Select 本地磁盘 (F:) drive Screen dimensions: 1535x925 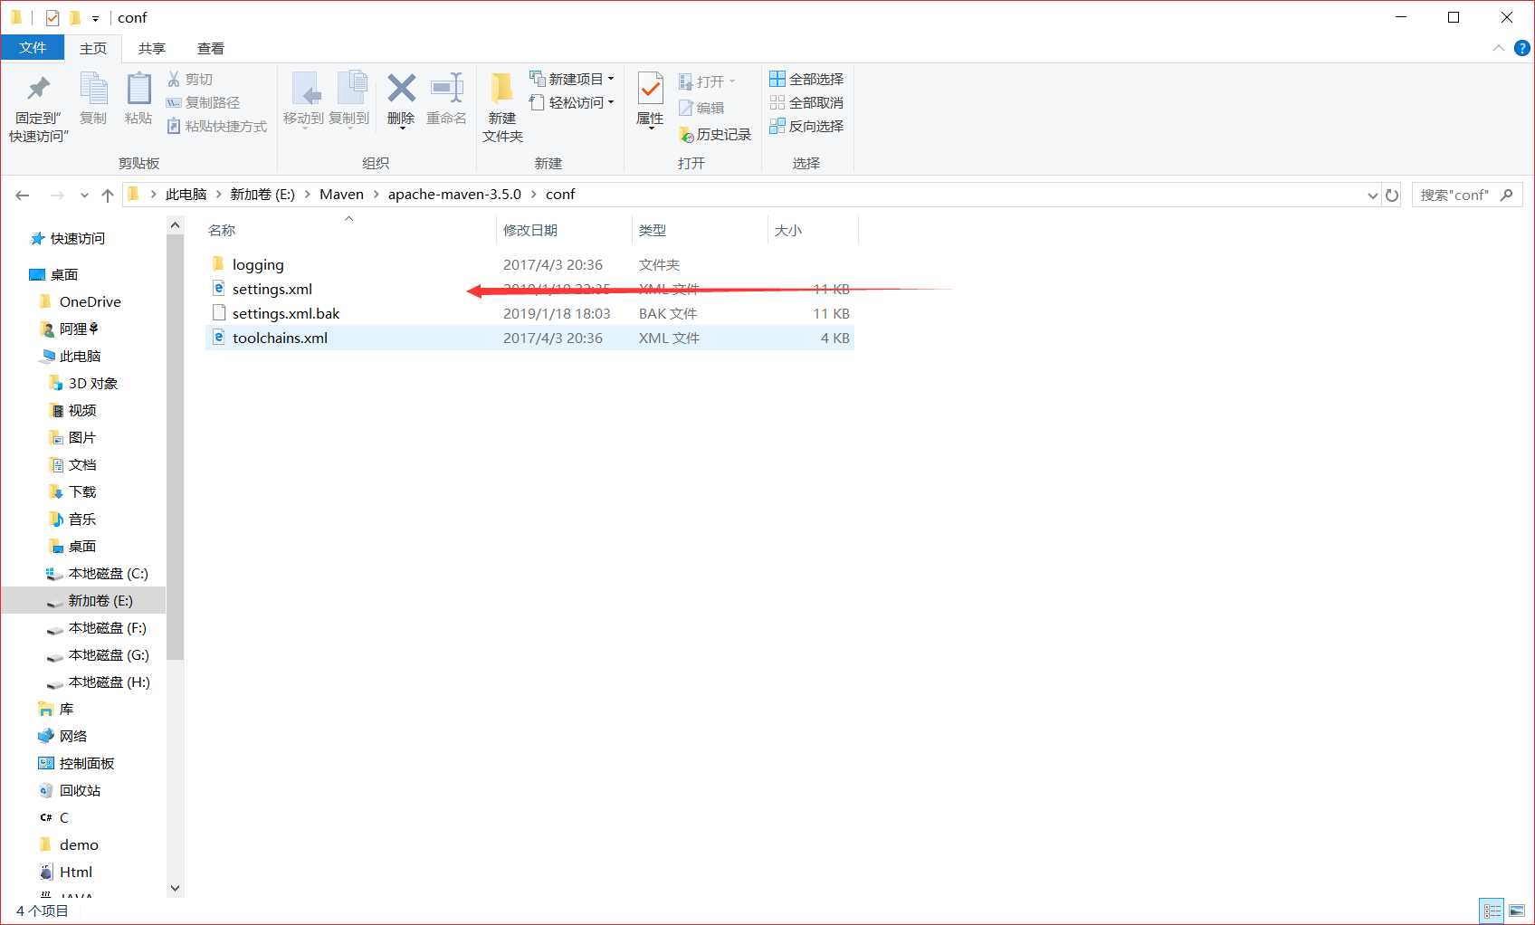107,627
